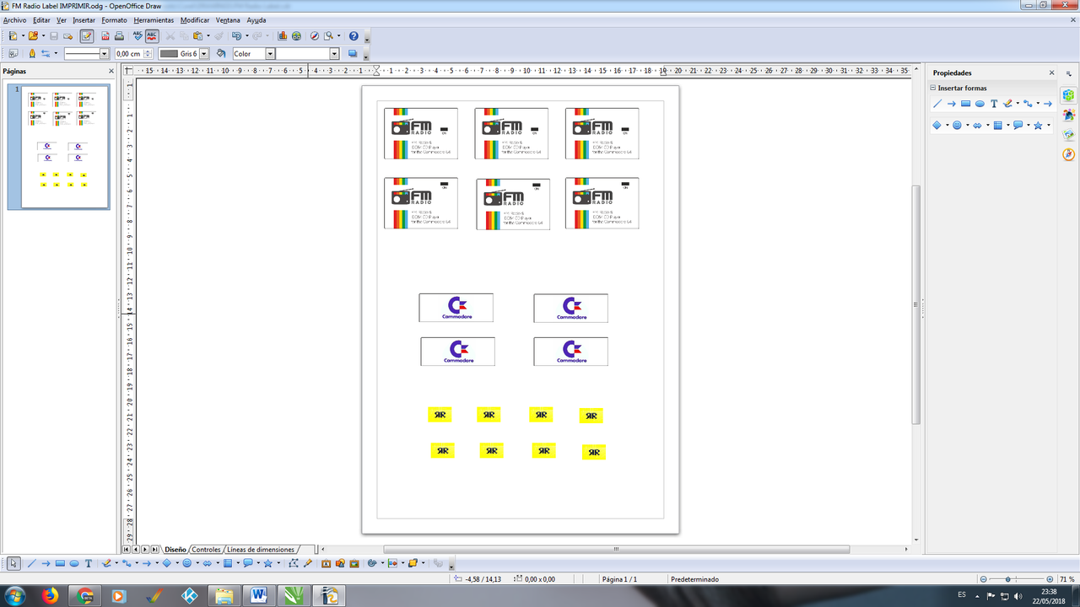Image resolution: width=1080 pixels, height=607 pixels.
Task: Activate the spellcheck ortografía toolbar icon
Action: (137, 36)
